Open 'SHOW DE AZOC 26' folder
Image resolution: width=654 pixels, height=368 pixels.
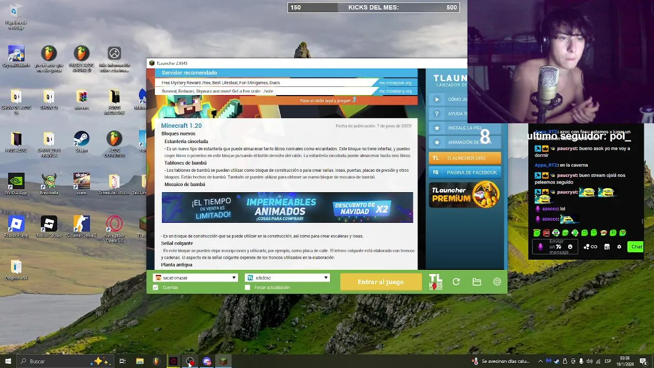click(x=16, y=102)
